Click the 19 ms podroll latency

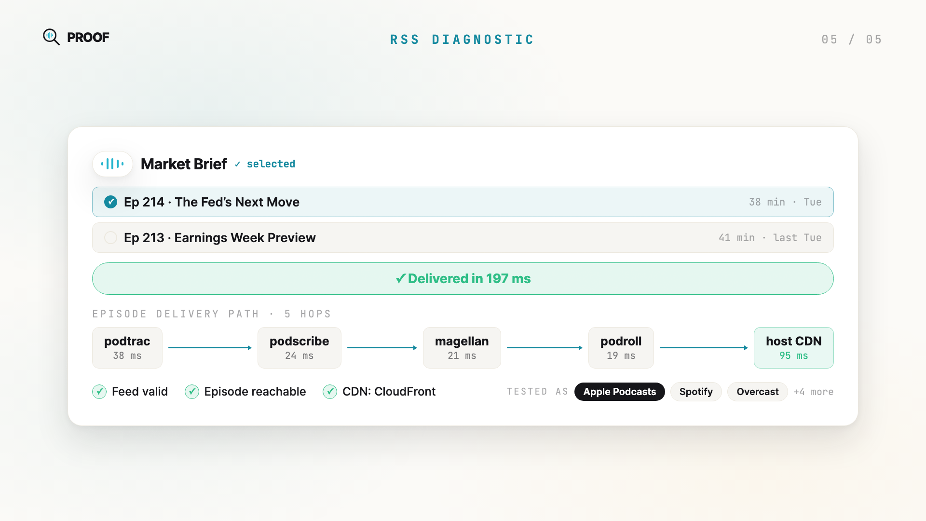point(621,356)
